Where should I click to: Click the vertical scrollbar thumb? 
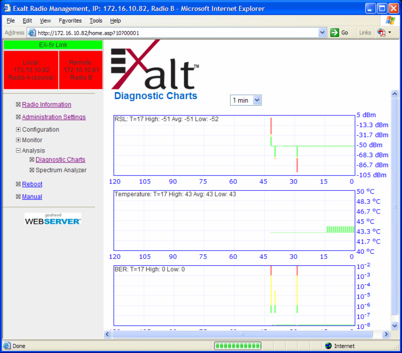tap(395, 206)
